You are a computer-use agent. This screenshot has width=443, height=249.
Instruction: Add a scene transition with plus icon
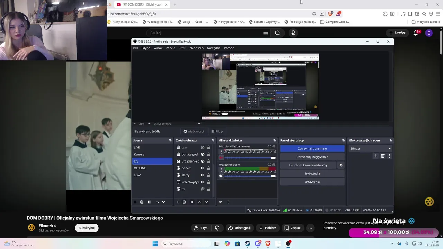click(x=376, y=156)
